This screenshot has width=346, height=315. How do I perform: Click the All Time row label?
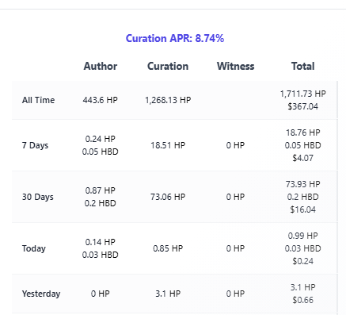(x=39, y=100)
